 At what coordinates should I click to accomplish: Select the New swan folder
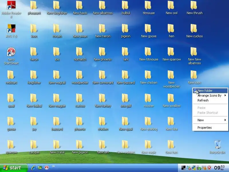[80, 31]
